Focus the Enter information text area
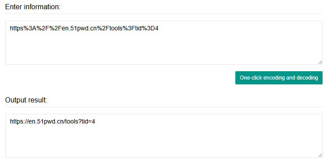This screenshot has width=327, height=160. click(164, 43)
